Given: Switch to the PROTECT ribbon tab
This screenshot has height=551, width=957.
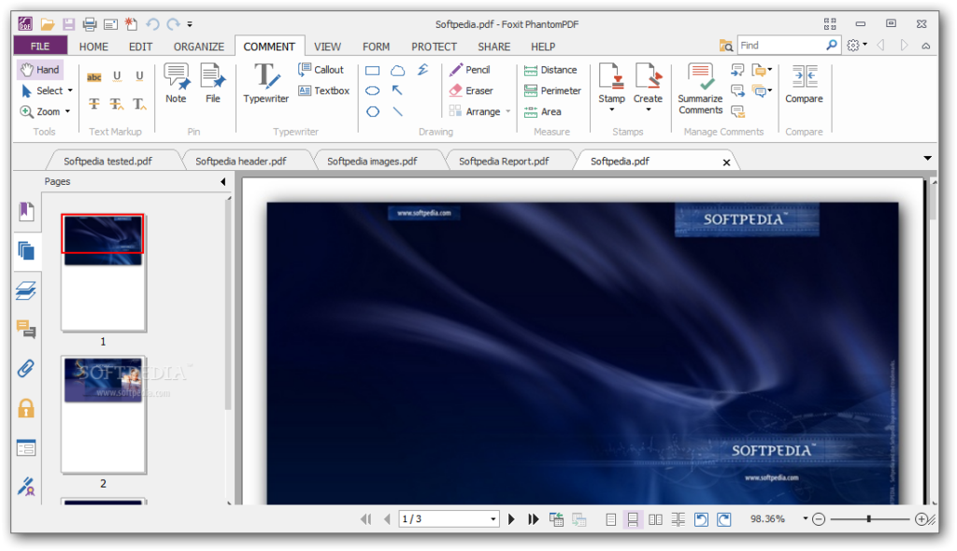Looking at the screenshot, I should pos(434,47).
